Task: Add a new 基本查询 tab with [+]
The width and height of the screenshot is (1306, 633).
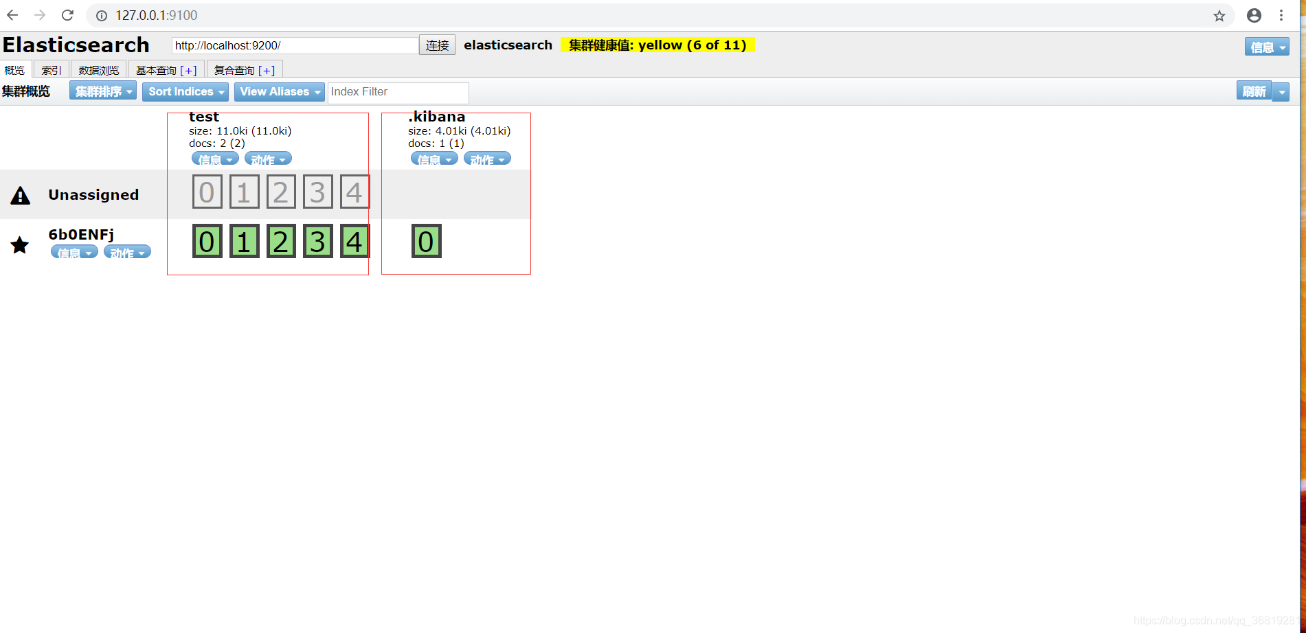Action: pos(188,70)
